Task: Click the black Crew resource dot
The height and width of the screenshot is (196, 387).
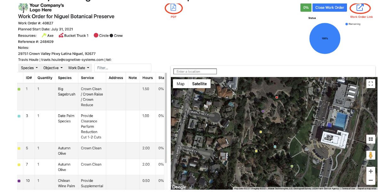Action: pyautogui.click(x=111, y=36)
